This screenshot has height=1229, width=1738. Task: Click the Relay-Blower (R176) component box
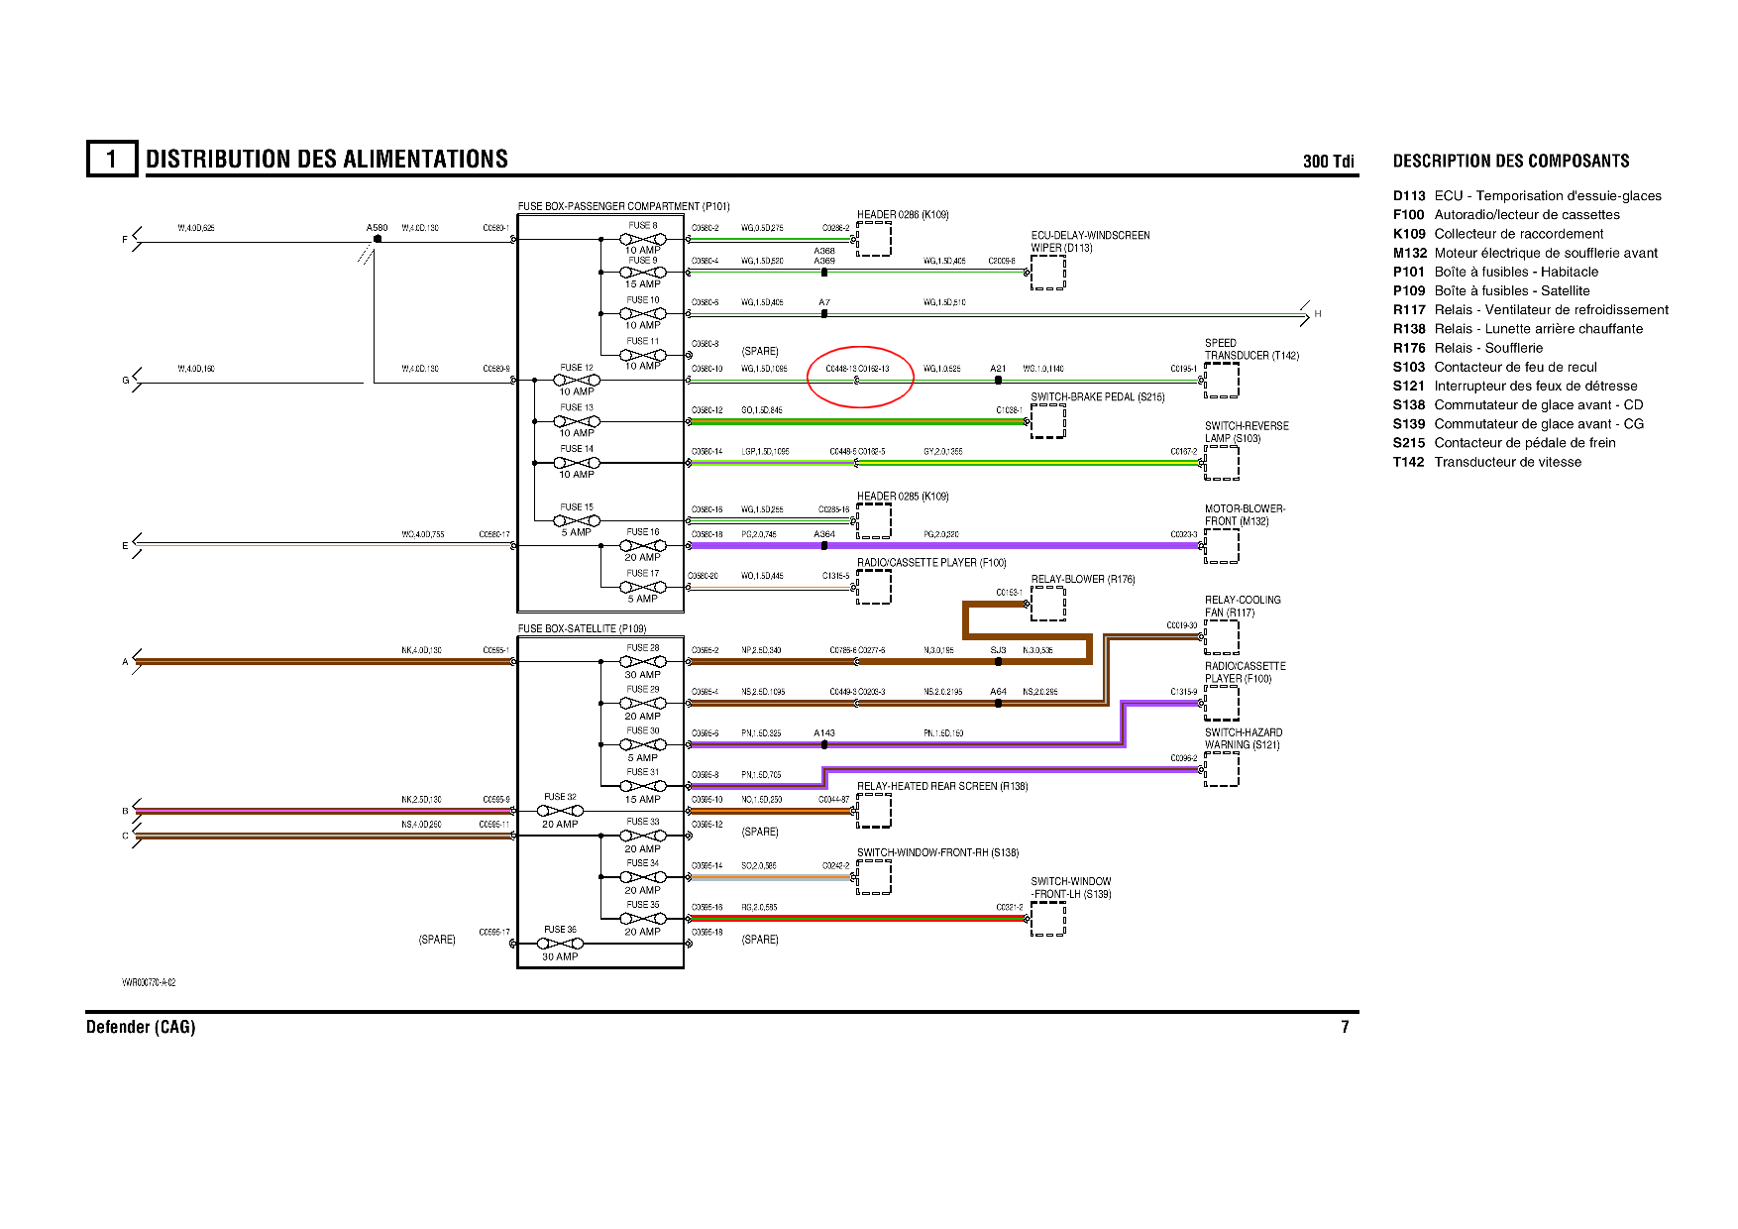(1047, 604)
